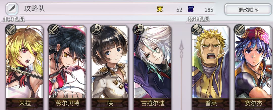The height and width of the screenshot is (110, 273).
Task: Click the quill pen edit icon
Action: tap(12, 9)
